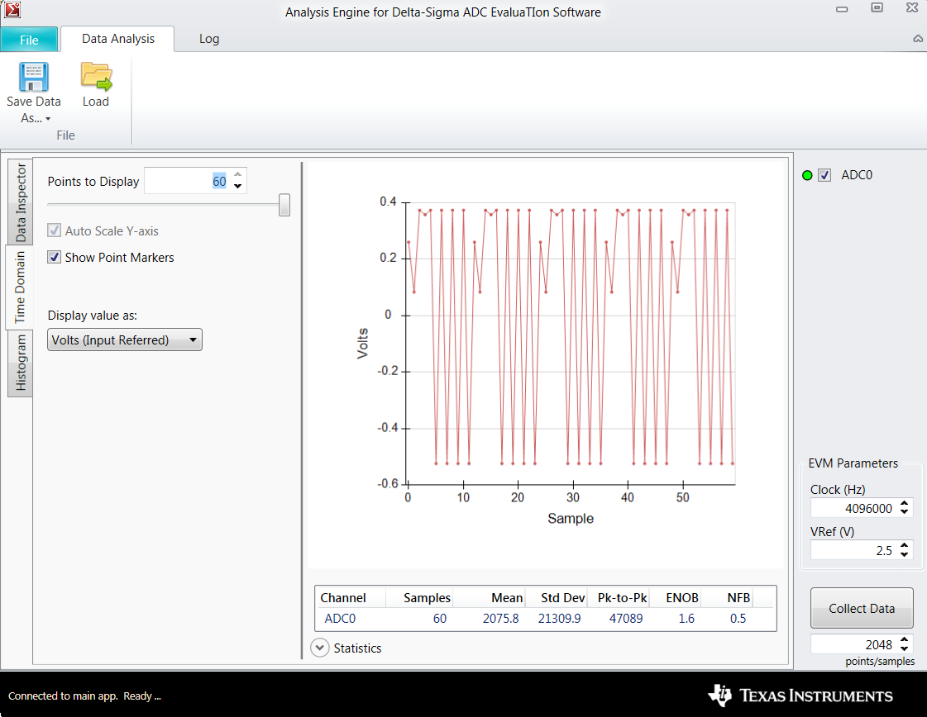Click the Load folder icon
Image resolution: width=927 pixels, height=717 pixels.
pyautogui.click(x=97, y=78)
